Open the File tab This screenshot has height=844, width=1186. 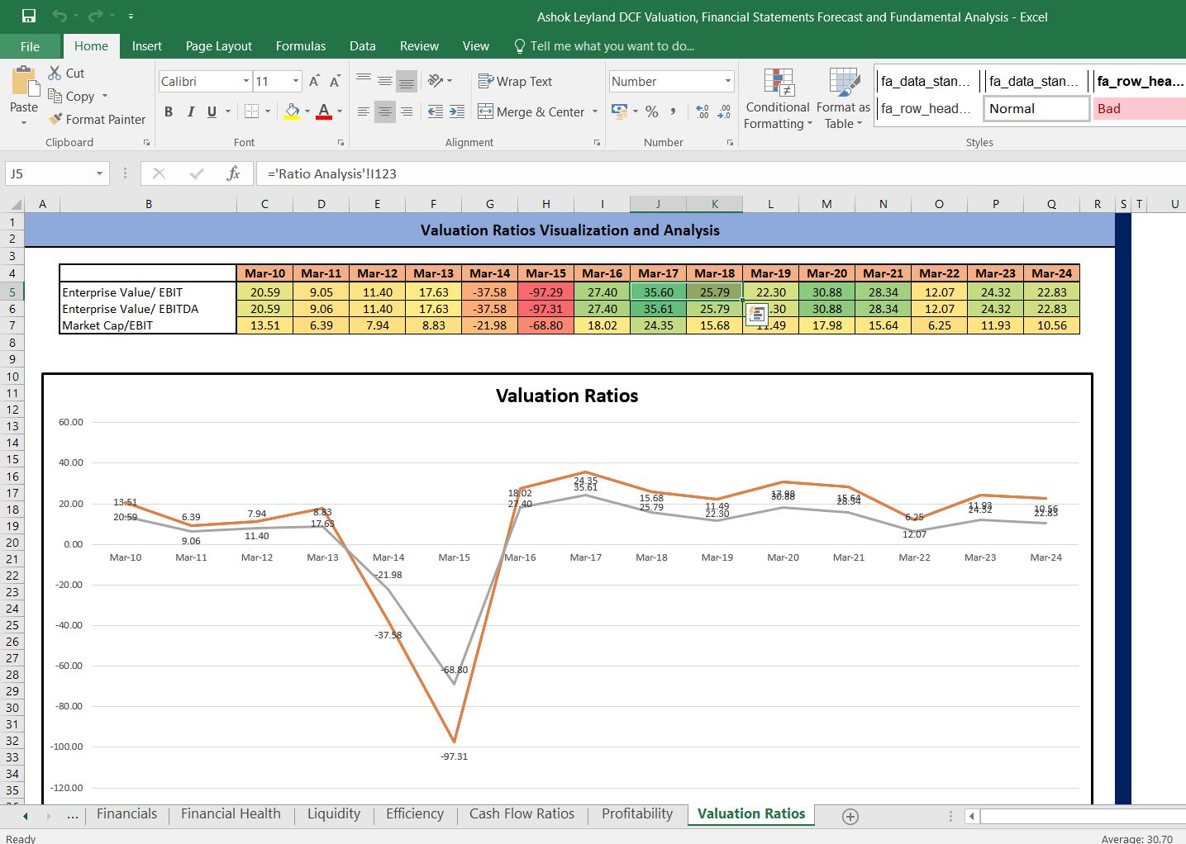[30, 46]
